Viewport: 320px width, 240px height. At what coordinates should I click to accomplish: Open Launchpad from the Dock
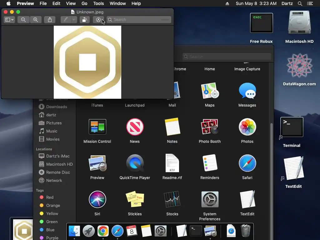click(88, 231)
